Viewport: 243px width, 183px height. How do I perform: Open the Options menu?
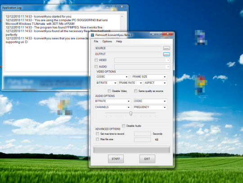point(107,41)
